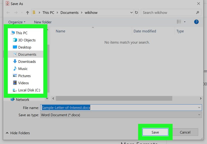Click the search magnifier icon
The height and width of the screenshot is (144, 207).
[198, 13]
